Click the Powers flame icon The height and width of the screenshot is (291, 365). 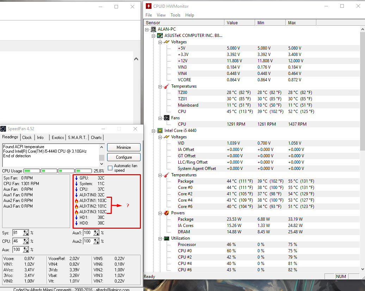(x=166, y=213)
